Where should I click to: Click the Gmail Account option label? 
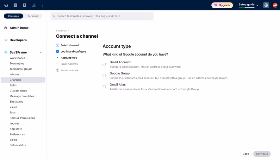[x=120, y=62]
